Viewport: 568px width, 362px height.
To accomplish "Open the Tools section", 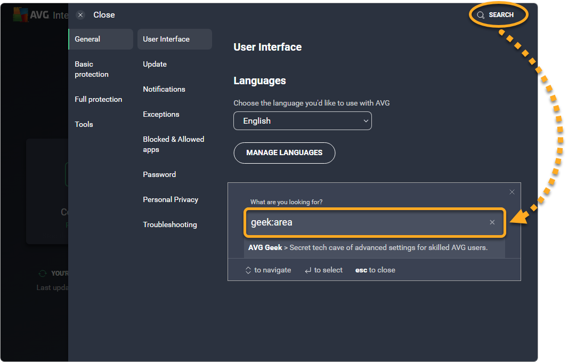I will 84,124.
